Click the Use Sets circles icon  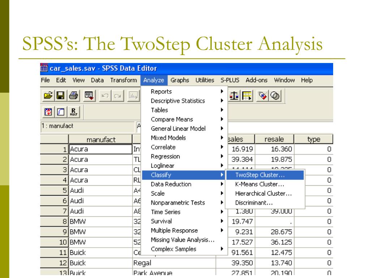click(x=275, y=96)
